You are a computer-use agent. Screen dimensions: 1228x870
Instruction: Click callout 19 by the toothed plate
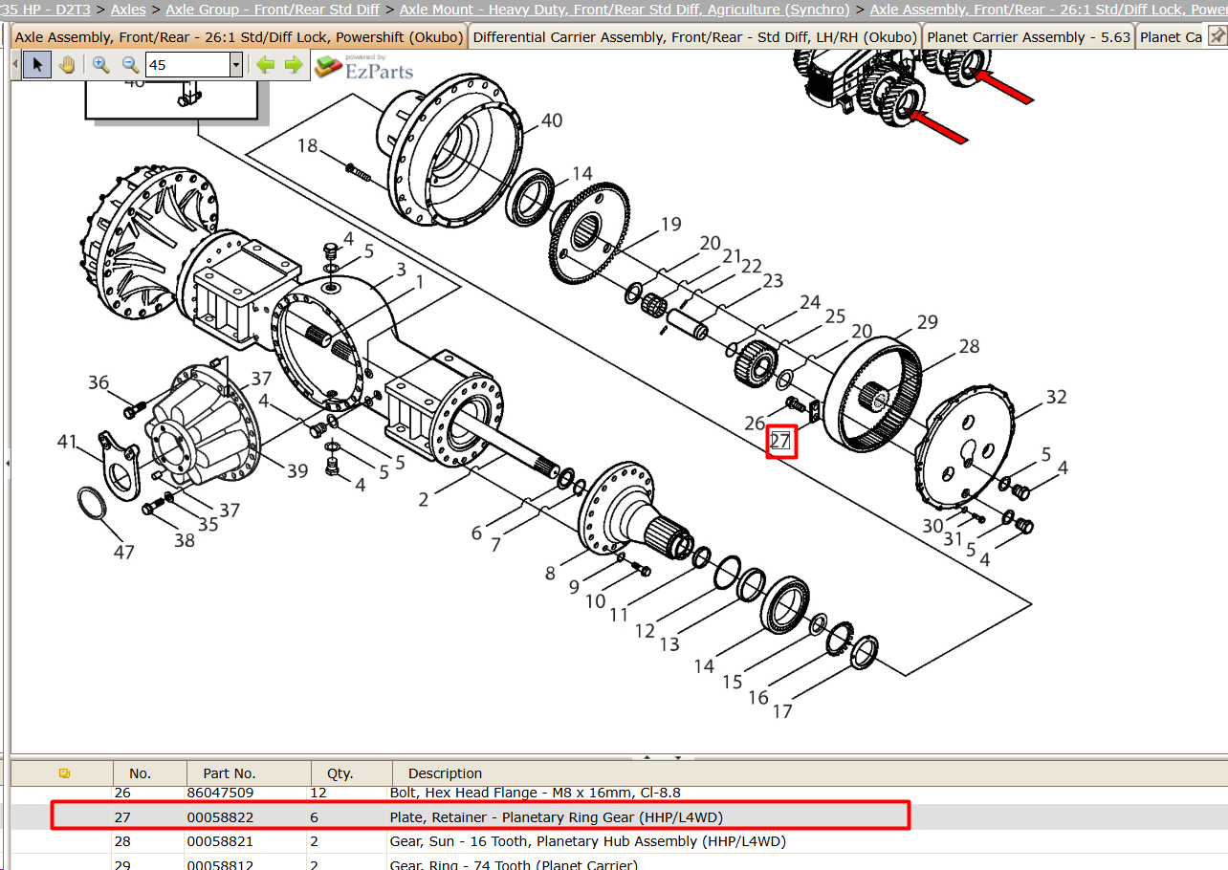click(670, 225)
